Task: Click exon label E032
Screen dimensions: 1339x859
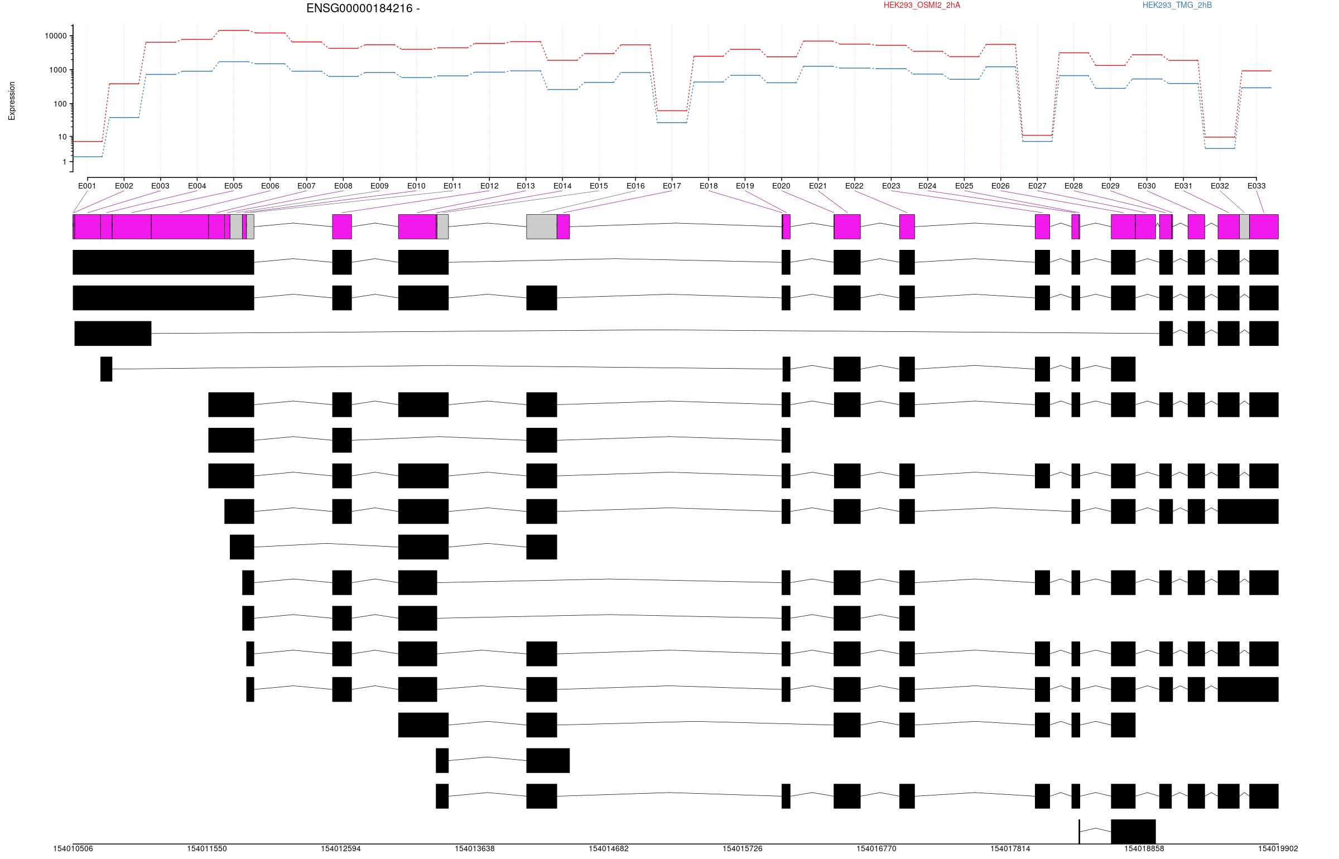Action: click(x=1220, y=186)
